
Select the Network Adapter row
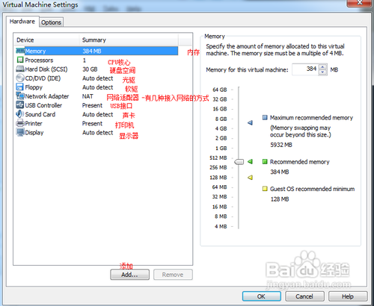coord(97,96)
